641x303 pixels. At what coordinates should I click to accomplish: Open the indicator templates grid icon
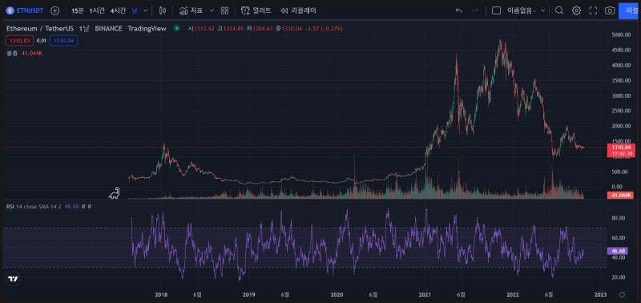(224, 10)
